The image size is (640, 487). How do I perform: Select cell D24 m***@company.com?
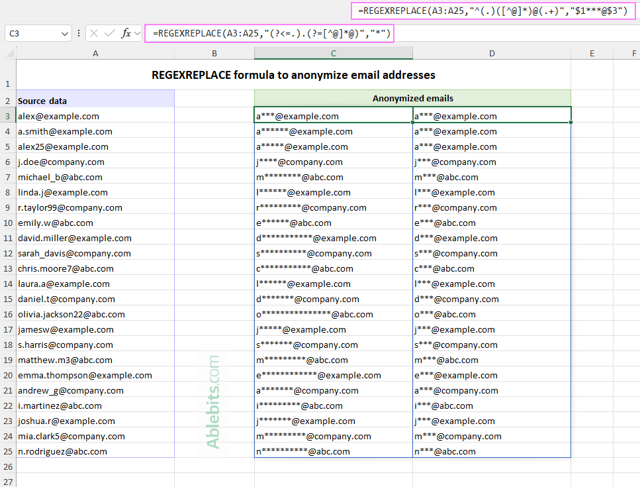click(x=492, y=437)
